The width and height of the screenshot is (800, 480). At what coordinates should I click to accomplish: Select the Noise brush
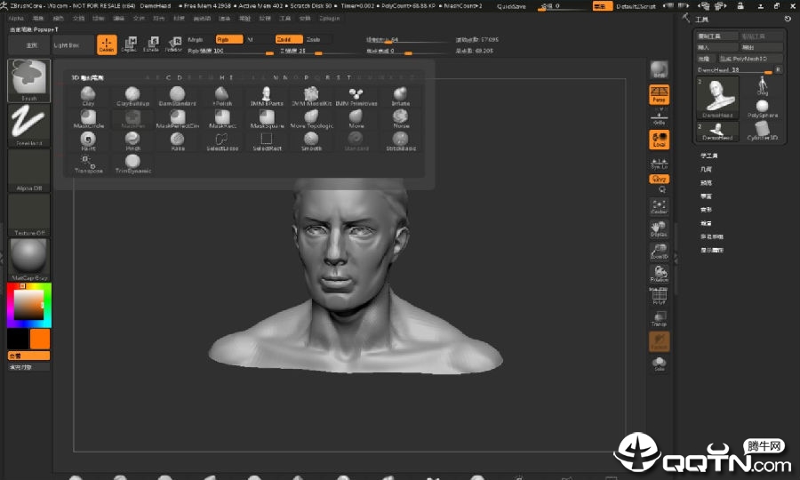401,118
